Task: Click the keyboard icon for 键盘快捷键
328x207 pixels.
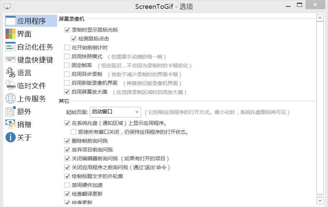Action: click(11, 60)
